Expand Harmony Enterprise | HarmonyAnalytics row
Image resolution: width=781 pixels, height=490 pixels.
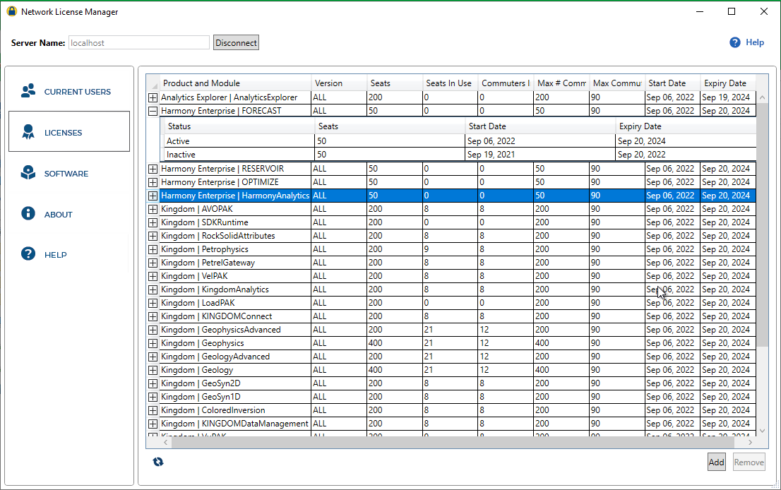tap(153, 196)
